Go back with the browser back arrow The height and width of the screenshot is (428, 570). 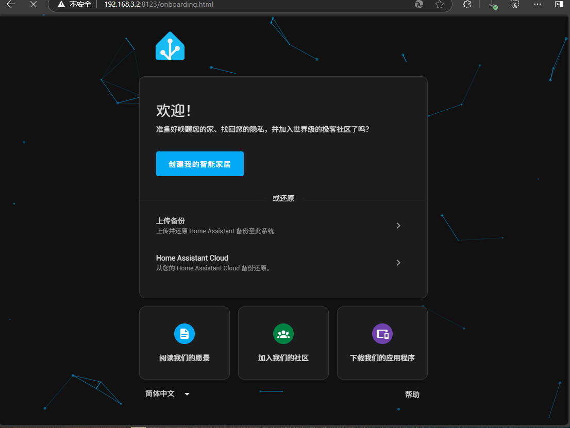pos(10,5)
